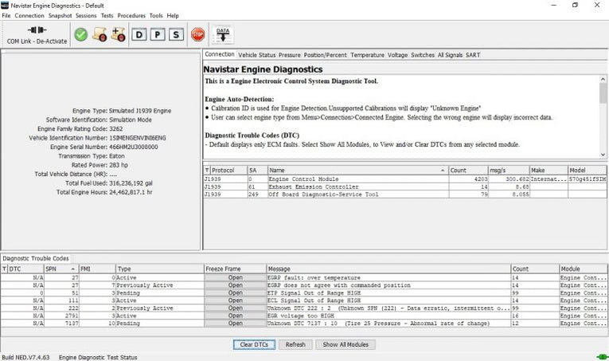Select the Engine Control Module row
The height and width of the screenshot is (361, 609).
(405, 179)
